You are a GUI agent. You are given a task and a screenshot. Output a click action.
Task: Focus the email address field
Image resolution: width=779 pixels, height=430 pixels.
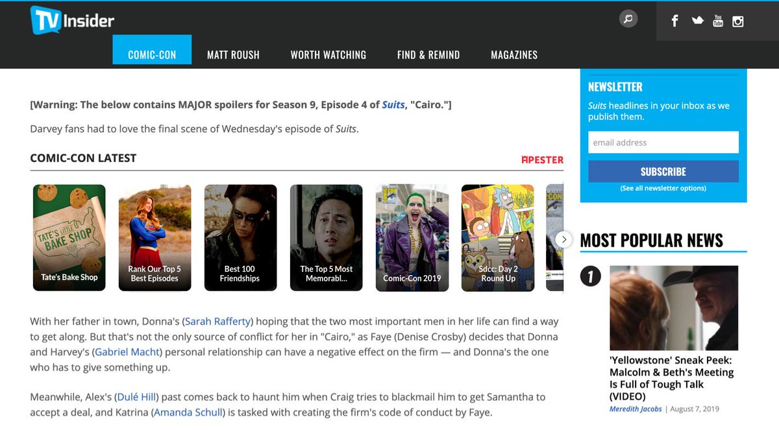[x=663, y=142]
